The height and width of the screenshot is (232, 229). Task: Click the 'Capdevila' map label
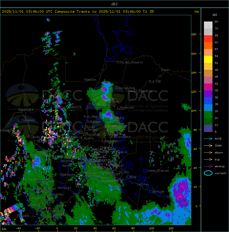click(x=74, y=107)
